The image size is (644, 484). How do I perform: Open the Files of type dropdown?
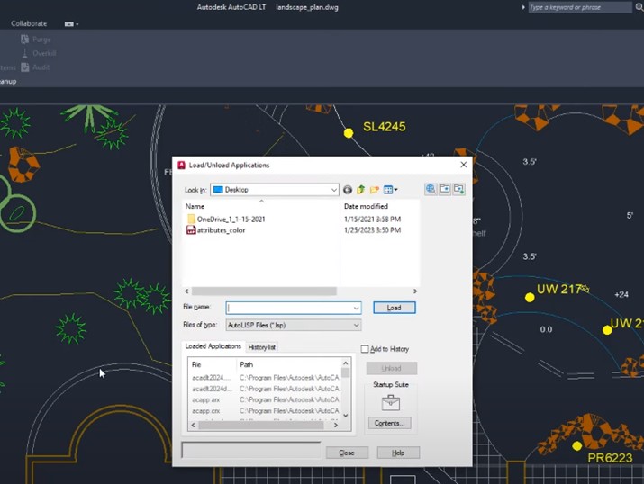pos(294,325)
